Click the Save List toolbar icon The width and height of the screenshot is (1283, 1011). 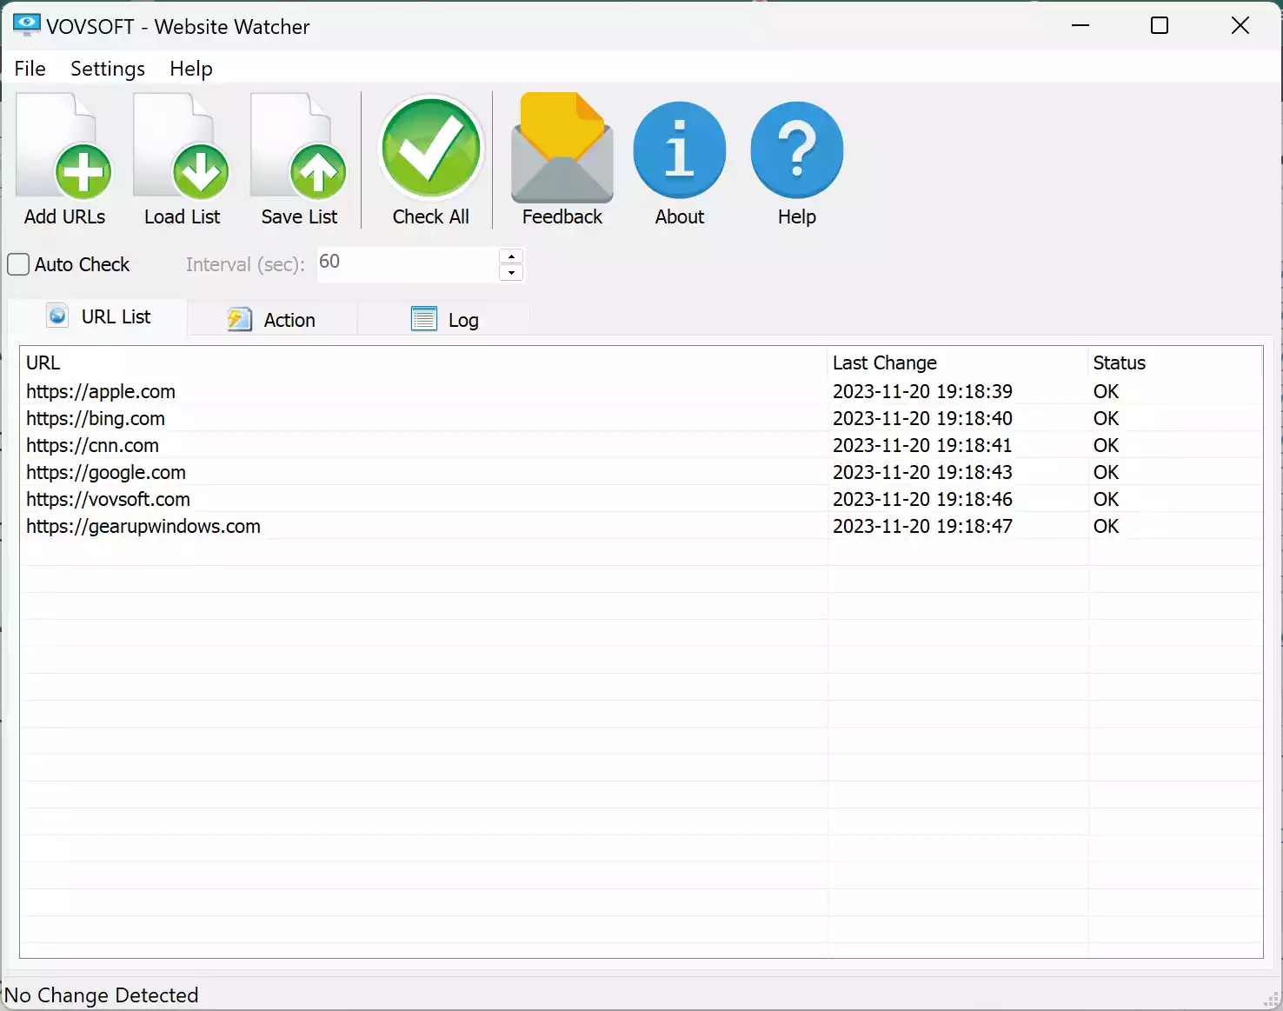coord(300,160)
